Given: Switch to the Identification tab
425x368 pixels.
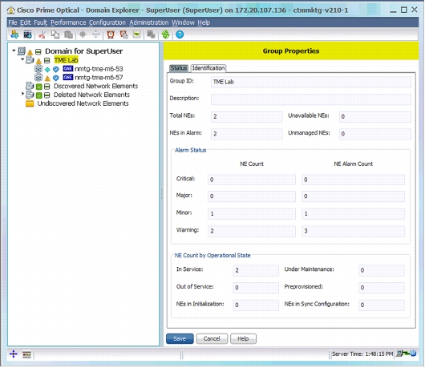Looking at the screenshot, I should pyautogui.click(x=208, y=68).
